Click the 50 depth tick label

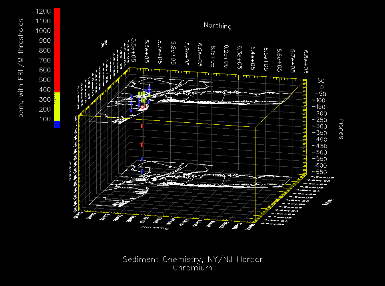(321, 81)
